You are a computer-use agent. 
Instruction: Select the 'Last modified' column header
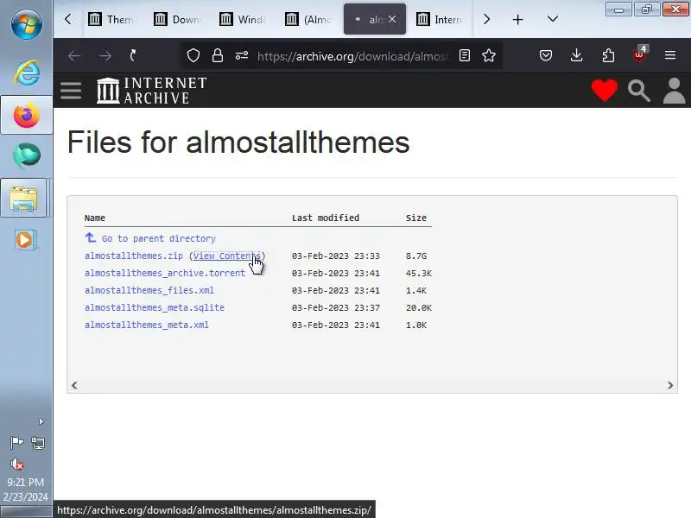pos(326,218)
